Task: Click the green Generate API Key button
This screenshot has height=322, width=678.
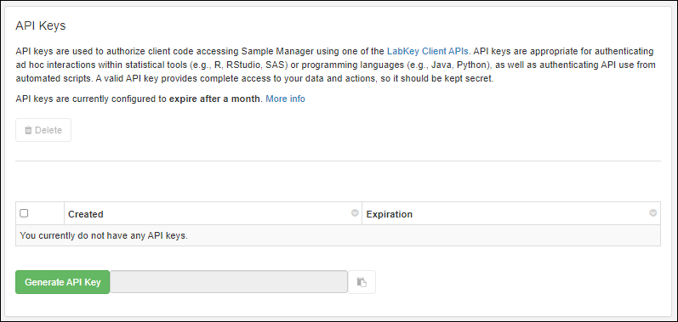Action: pos(63,282)
